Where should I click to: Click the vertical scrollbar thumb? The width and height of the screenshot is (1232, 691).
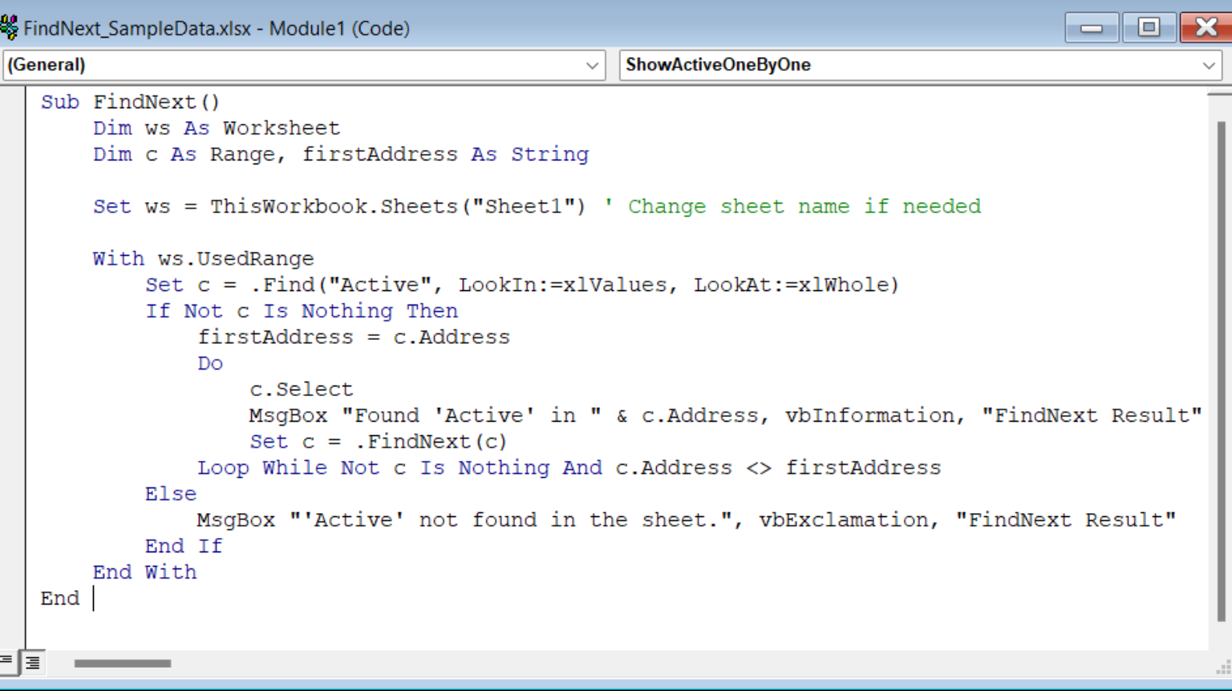coord(1221,371)
